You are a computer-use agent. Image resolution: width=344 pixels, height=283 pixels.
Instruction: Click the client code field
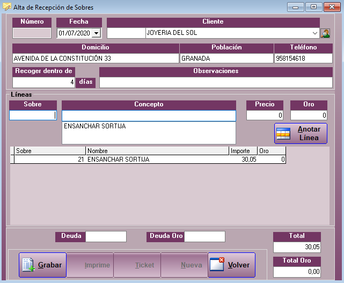click(x=126, y=33)
